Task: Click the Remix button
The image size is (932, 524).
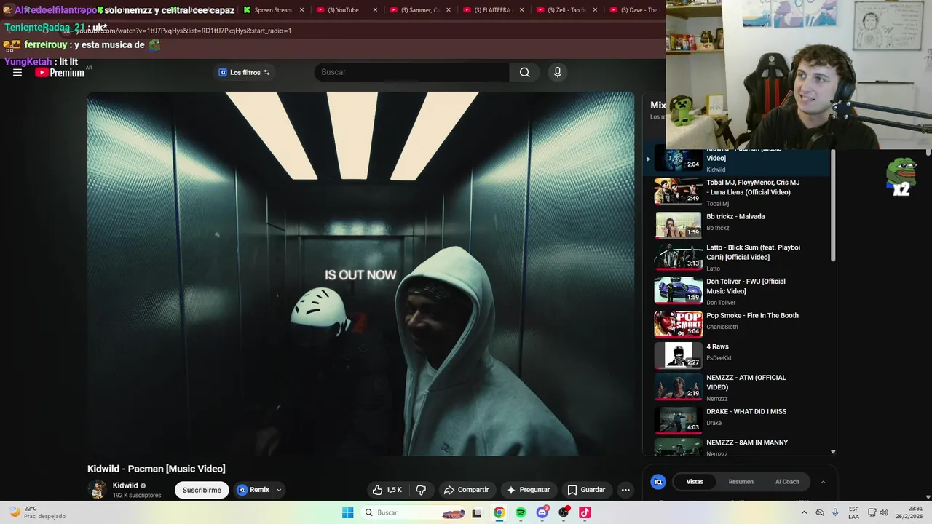Action: [253, 490]
